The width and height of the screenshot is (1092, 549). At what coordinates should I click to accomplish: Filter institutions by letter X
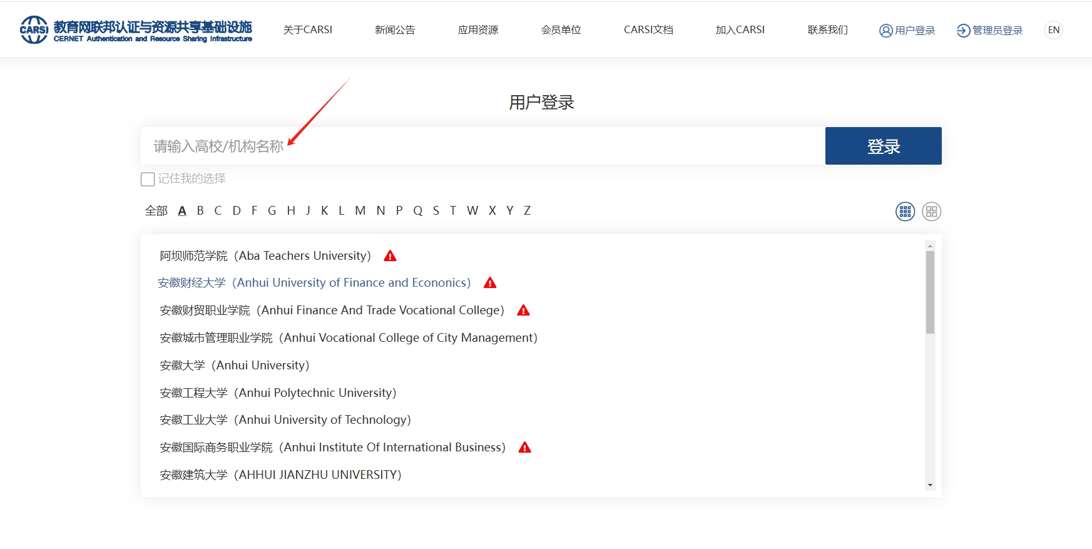[x=492, y=211]
